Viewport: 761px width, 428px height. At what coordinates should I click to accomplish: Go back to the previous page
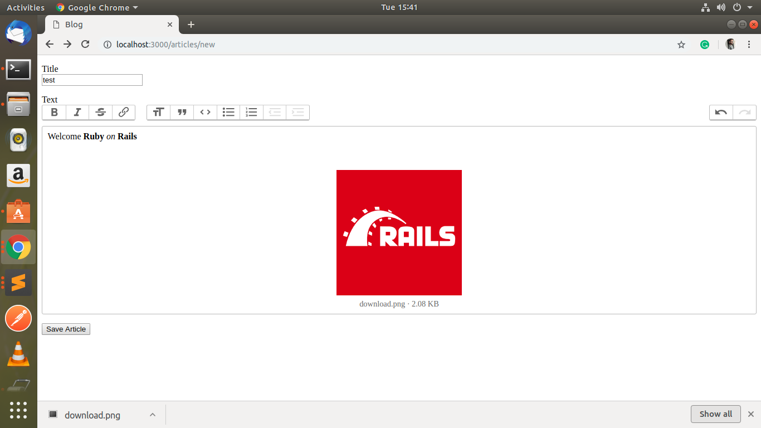coord(50,45)
